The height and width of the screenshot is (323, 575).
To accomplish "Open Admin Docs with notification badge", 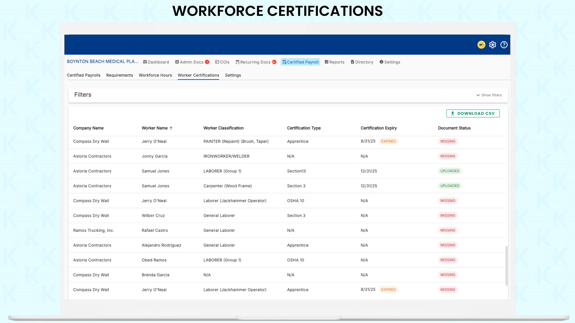I will point(192,62).
